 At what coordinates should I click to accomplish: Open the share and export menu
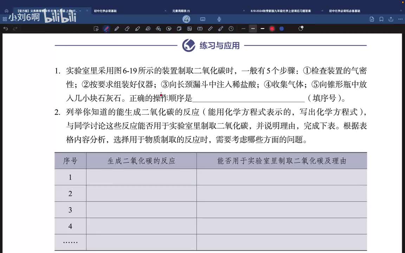click(x=391, y=19)
